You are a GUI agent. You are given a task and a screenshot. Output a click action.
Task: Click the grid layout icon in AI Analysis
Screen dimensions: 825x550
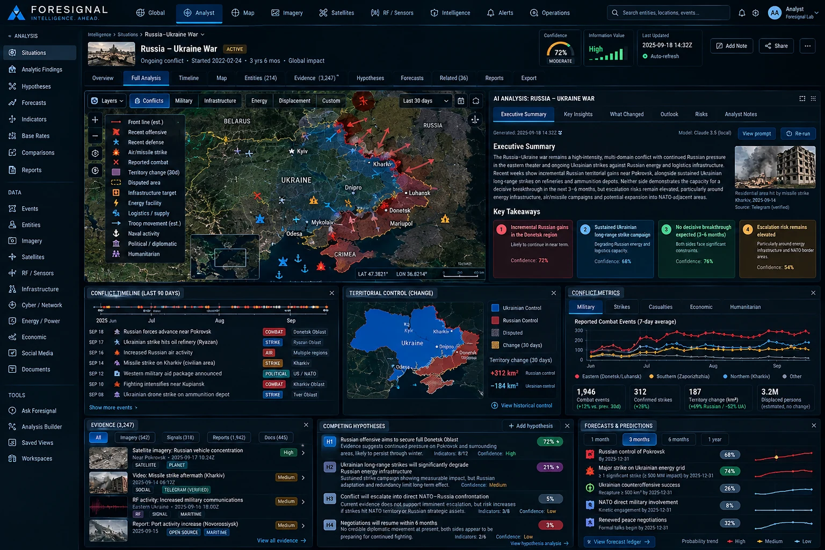pyautogui.click(x=813, y=99)
